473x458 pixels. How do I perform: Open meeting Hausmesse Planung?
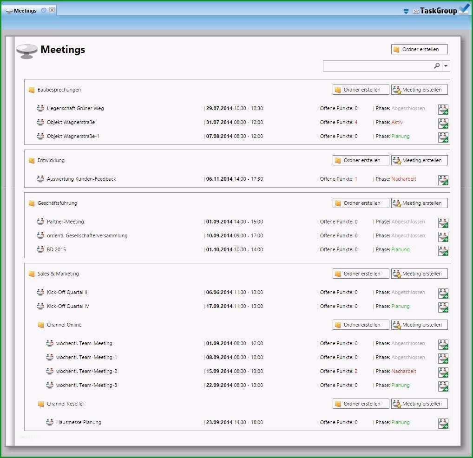[x=79, y=422]
